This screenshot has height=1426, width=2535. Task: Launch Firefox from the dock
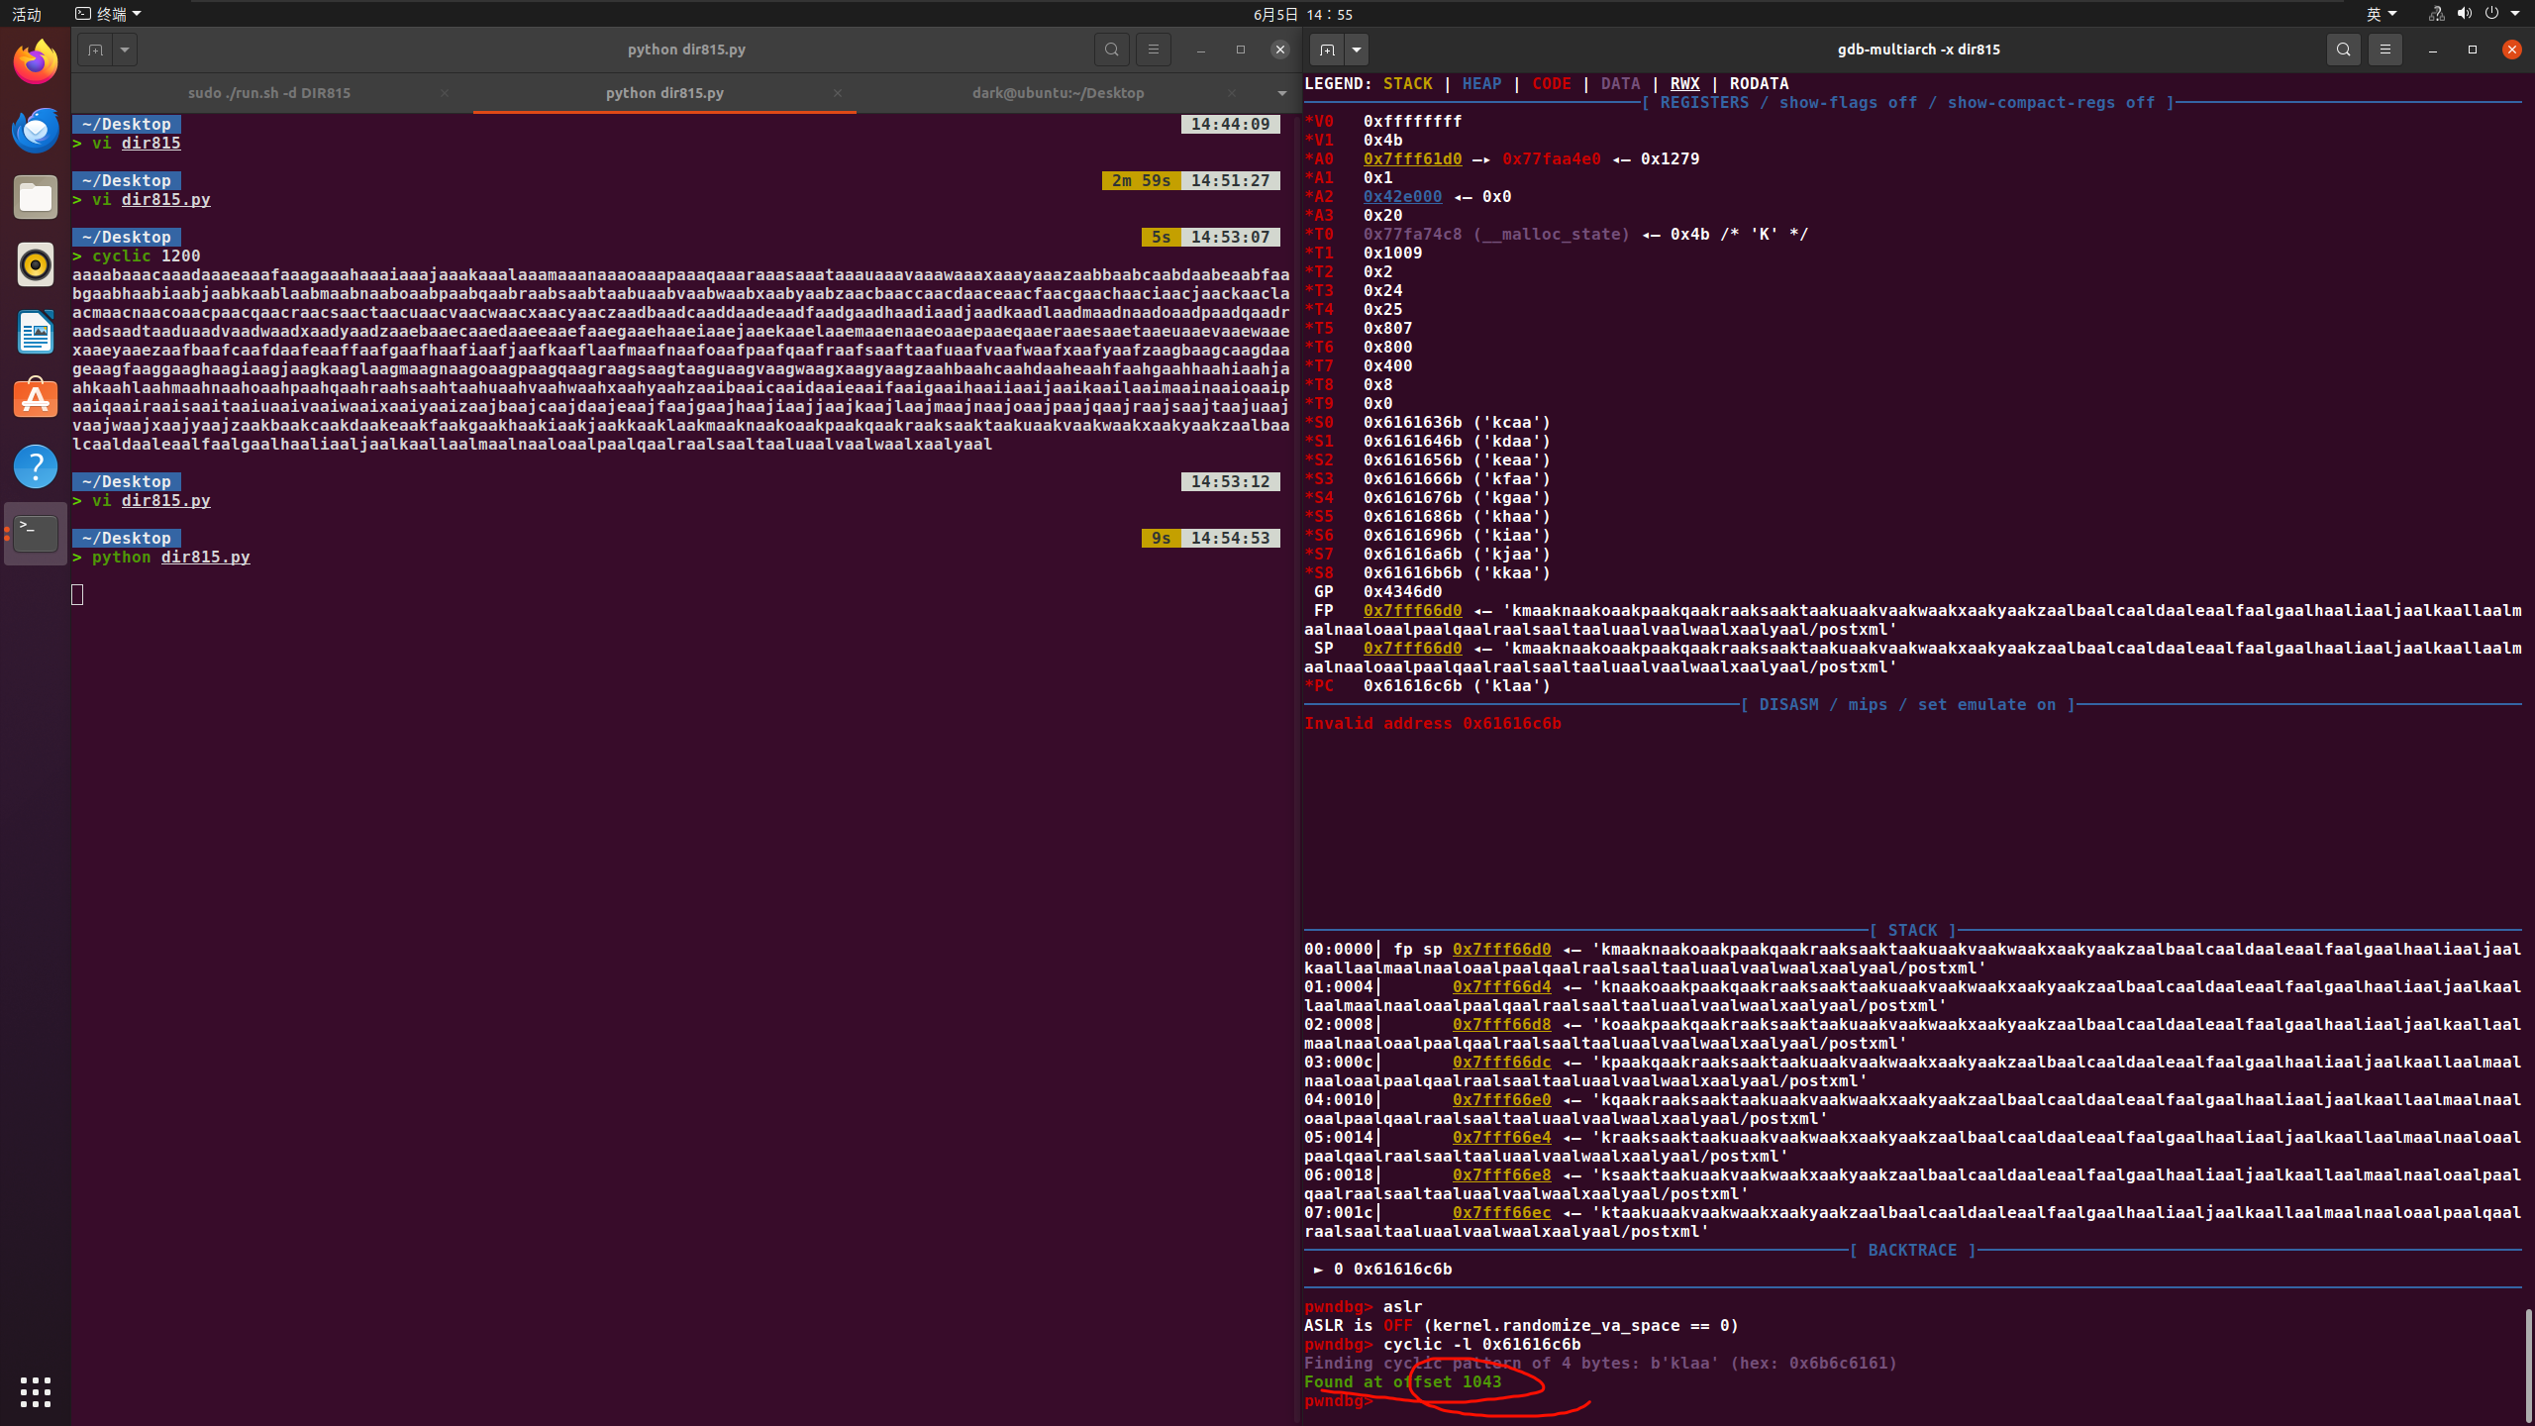click(36, 63)
